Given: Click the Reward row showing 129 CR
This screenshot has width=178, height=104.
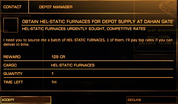Looking at the screenshot, I should [88, 57].
